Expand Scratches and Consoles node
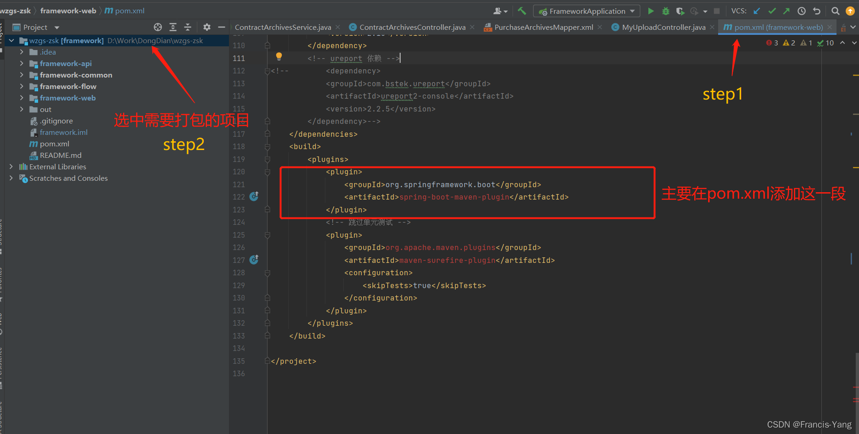This screenshot has height=434, width=859. (x=11, y=178)
